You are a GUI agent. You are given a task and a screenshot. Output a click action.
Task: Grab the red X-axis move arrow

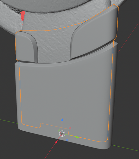pos(56,142)
